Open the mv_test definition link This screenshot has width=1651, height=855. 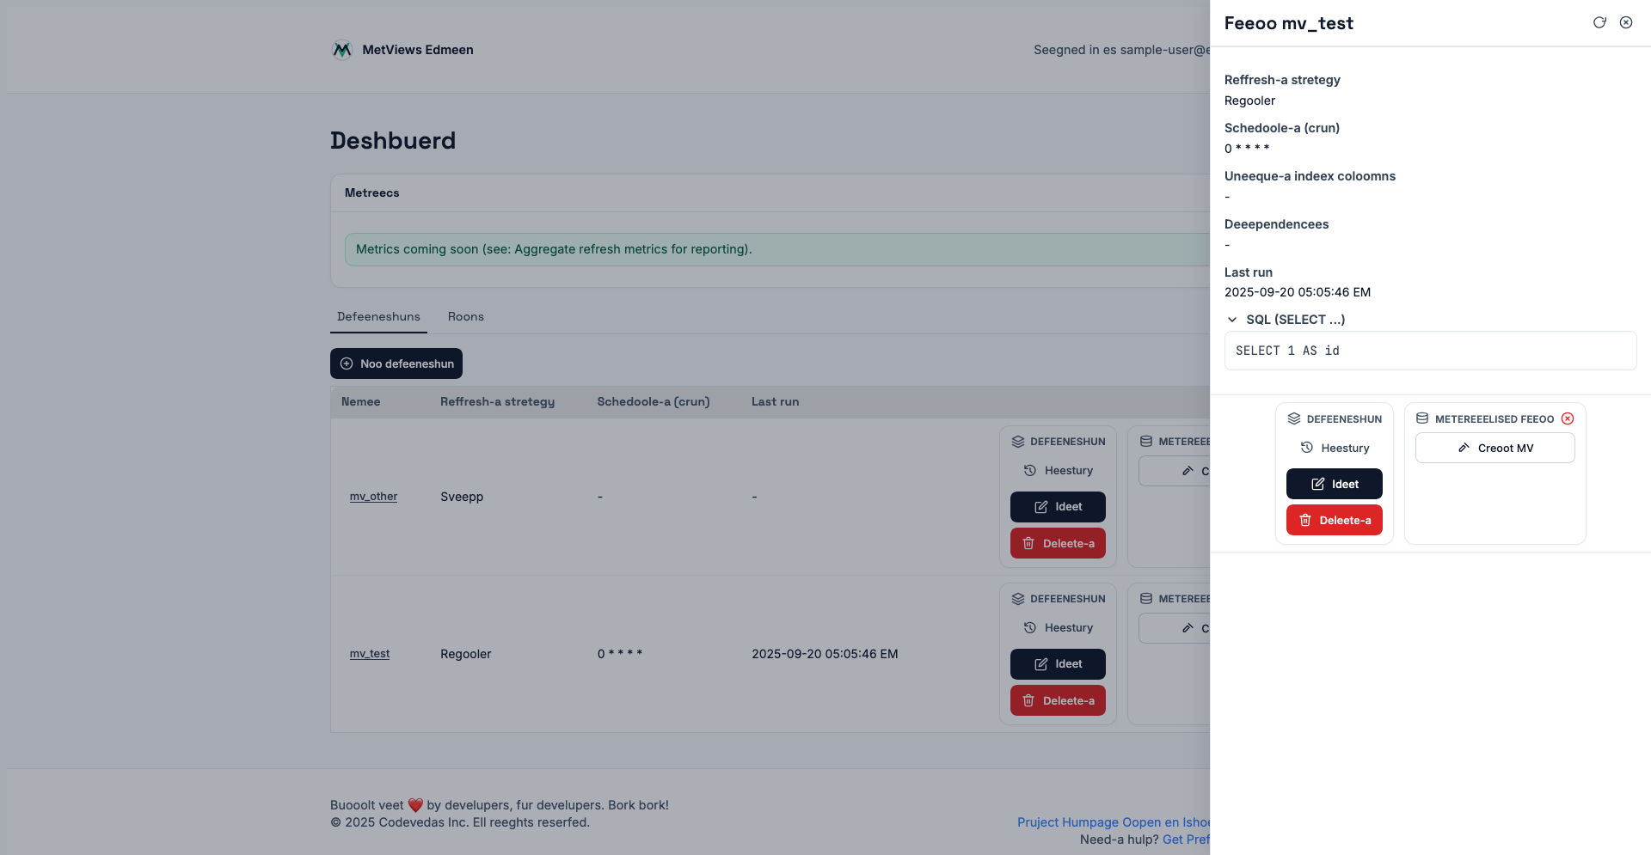(370, 654)
